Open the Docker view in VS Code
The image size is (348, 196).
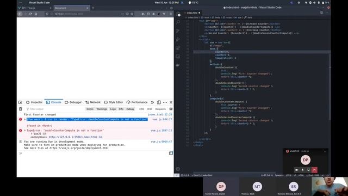tap(178, 65)
